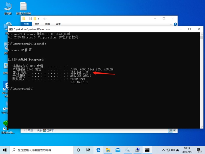Click the cmd vertical scrollbar thumb
205x154 pixels.
[202, 37]
